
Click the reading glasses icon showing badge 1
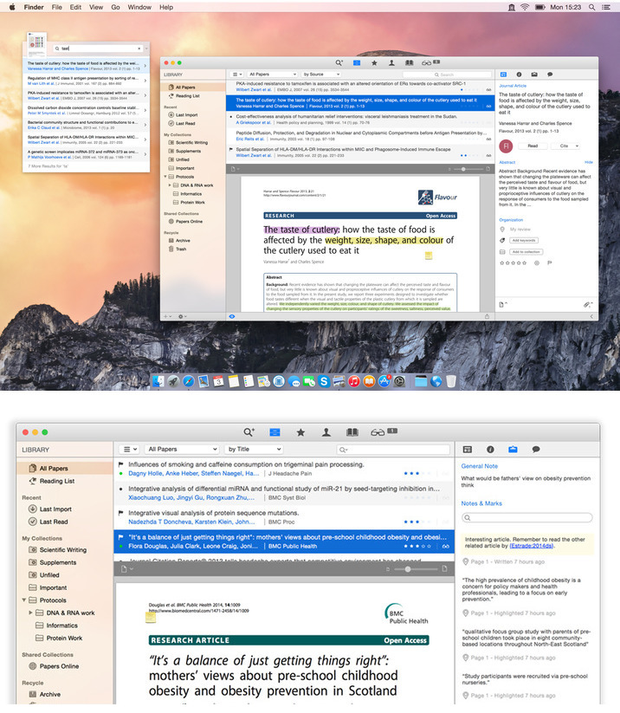pyautogui.click(x=379, y=431)
